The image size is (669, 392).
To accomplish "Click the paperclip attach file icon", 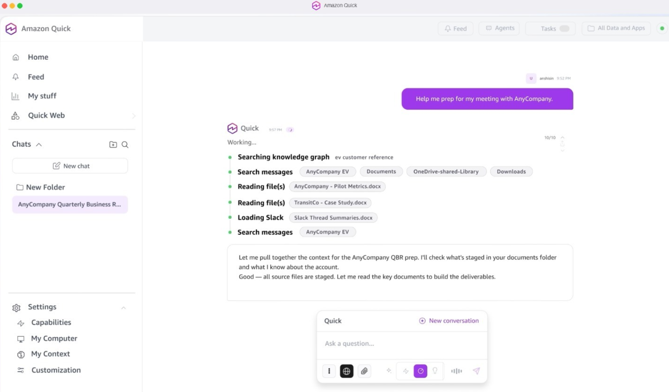I will (x=364, y=371).
